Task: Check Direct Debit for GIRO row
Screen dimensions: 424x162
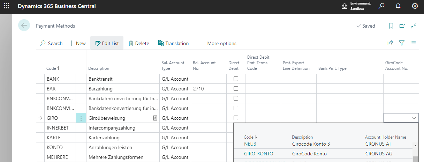Action: coord(236,118)
